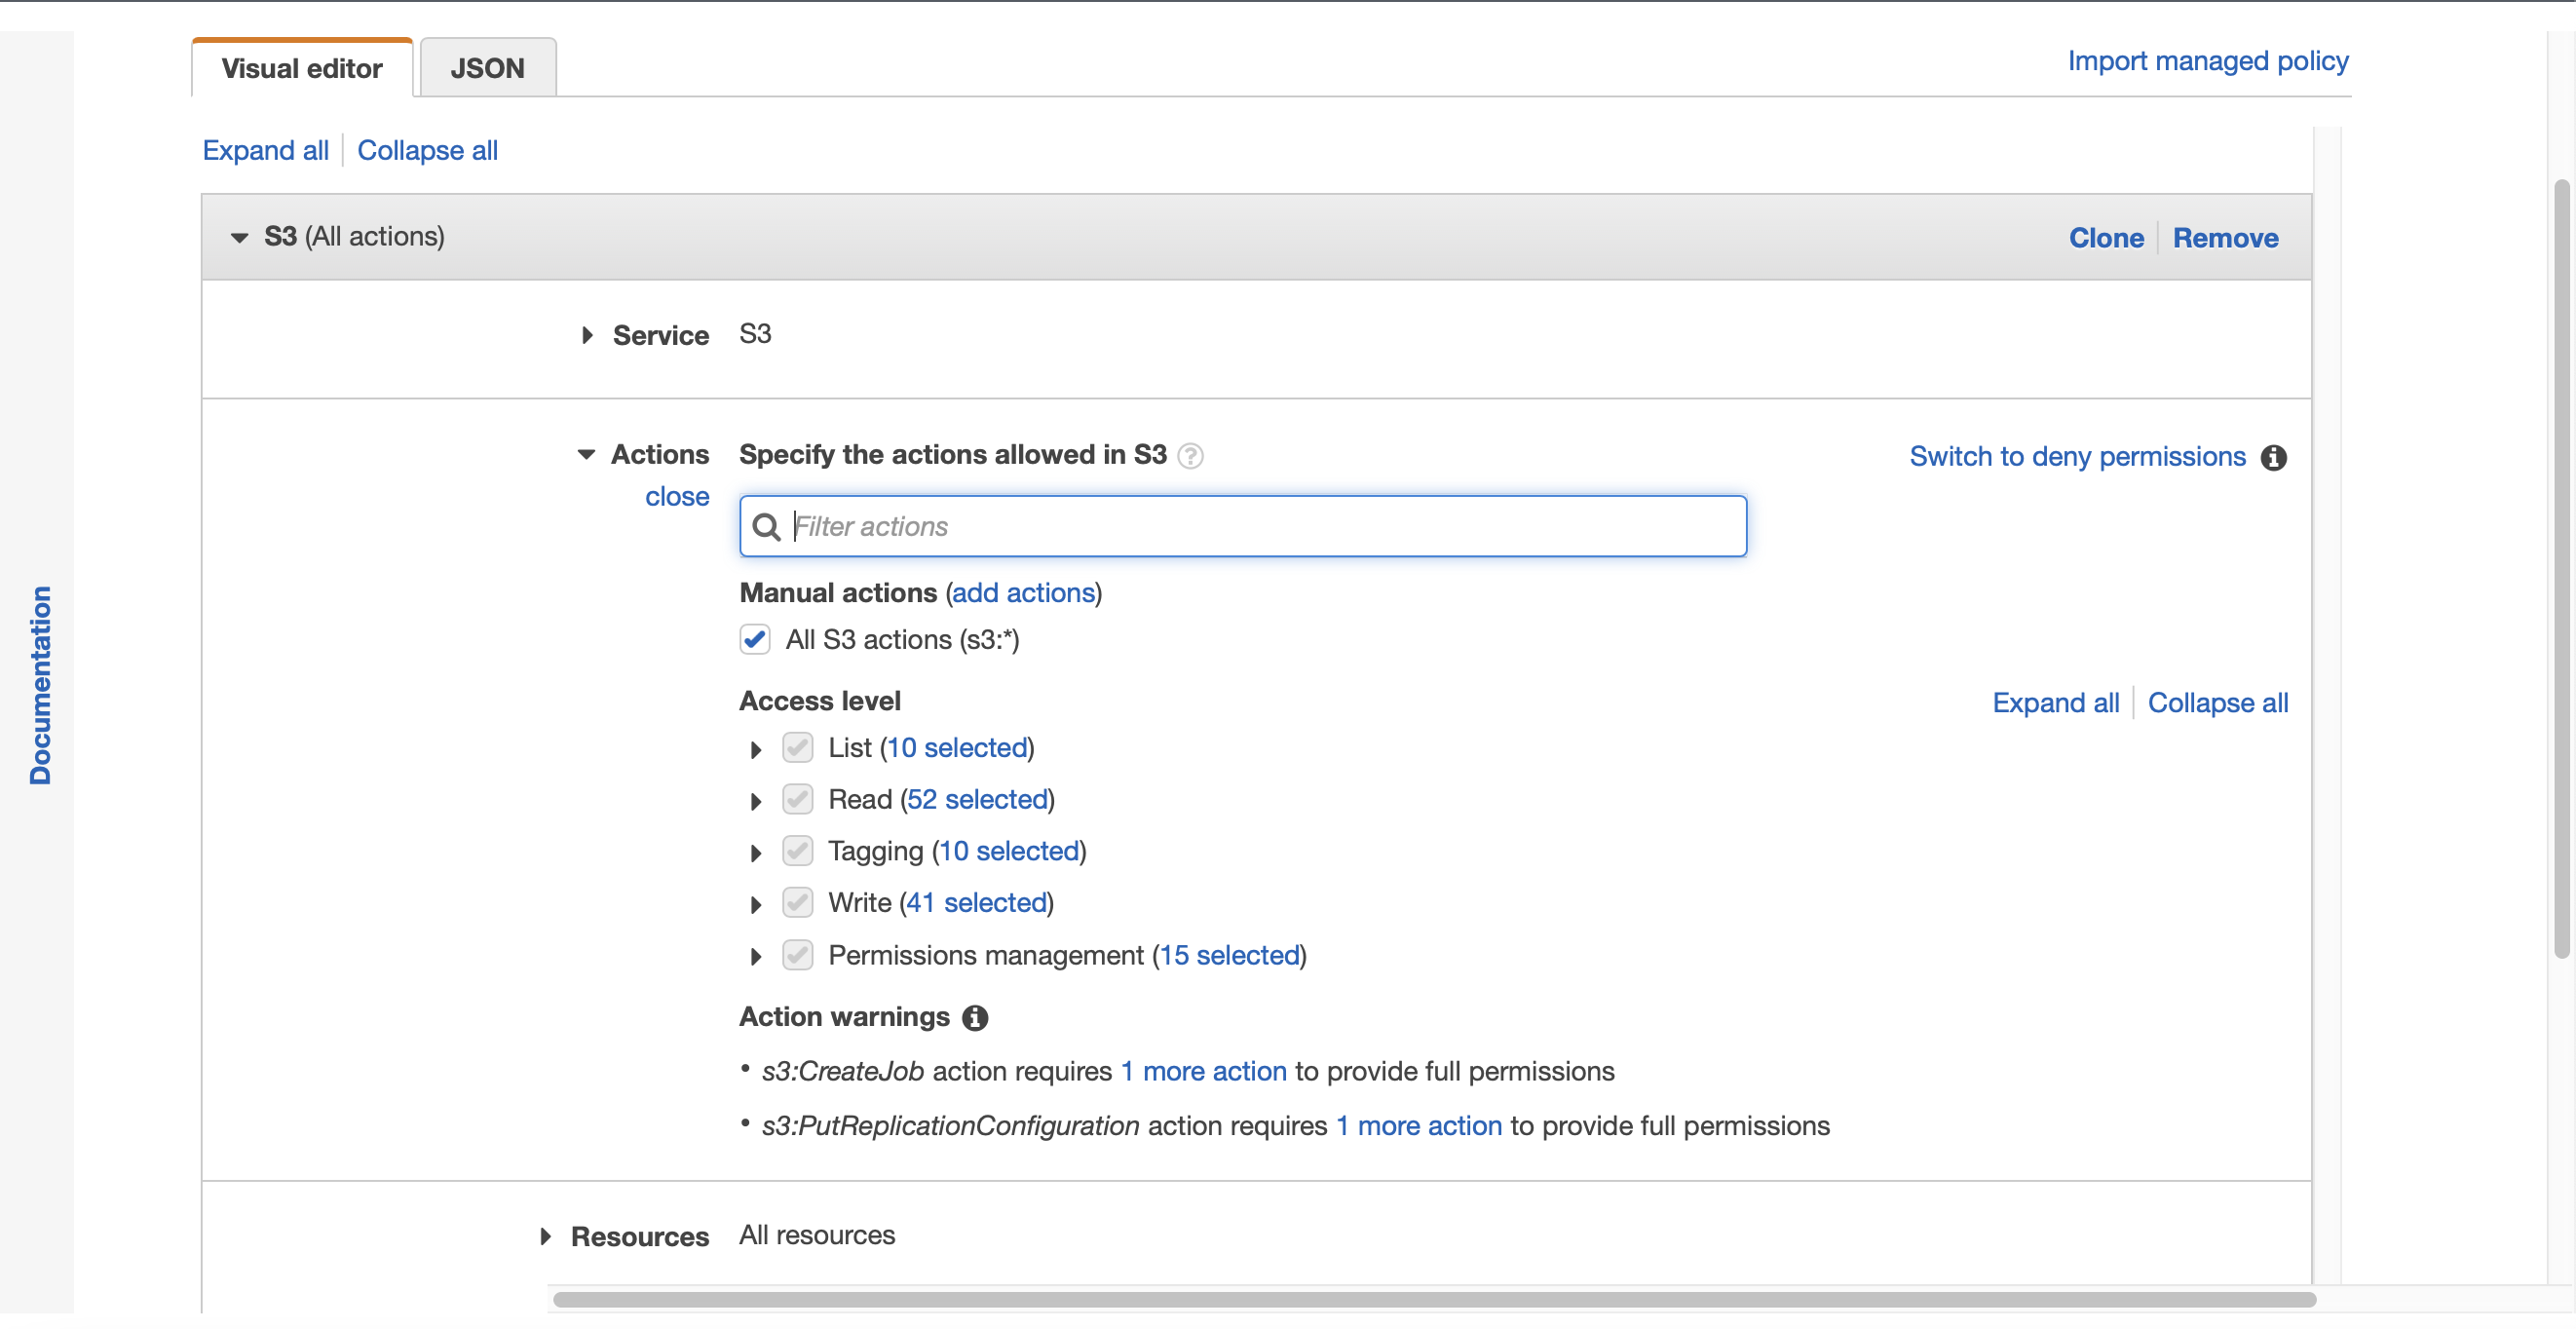Open the 41 selected link for Write

coord(976,902)
